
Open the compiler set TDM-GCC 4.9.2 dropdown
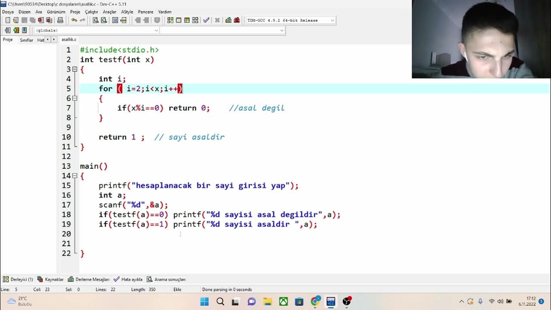coord(291,20)
